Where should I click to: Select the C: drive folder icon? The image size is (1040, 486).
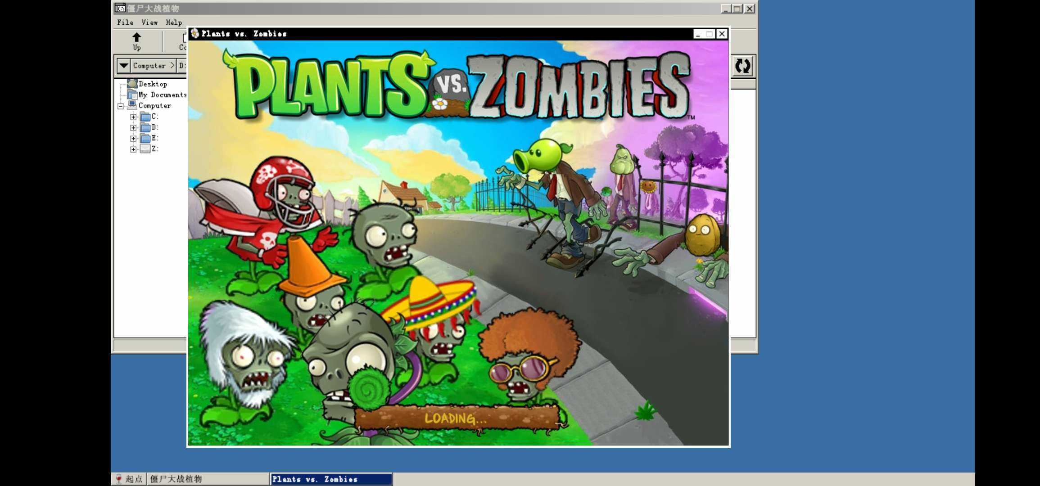tap(145, 117)
